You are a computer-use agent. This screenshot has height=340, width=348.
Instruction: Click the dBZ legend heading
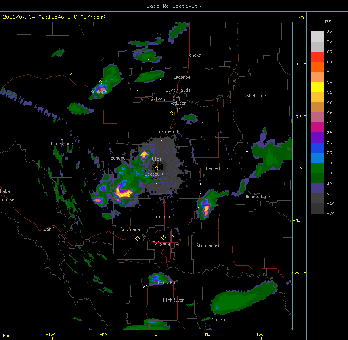[327, 21]
